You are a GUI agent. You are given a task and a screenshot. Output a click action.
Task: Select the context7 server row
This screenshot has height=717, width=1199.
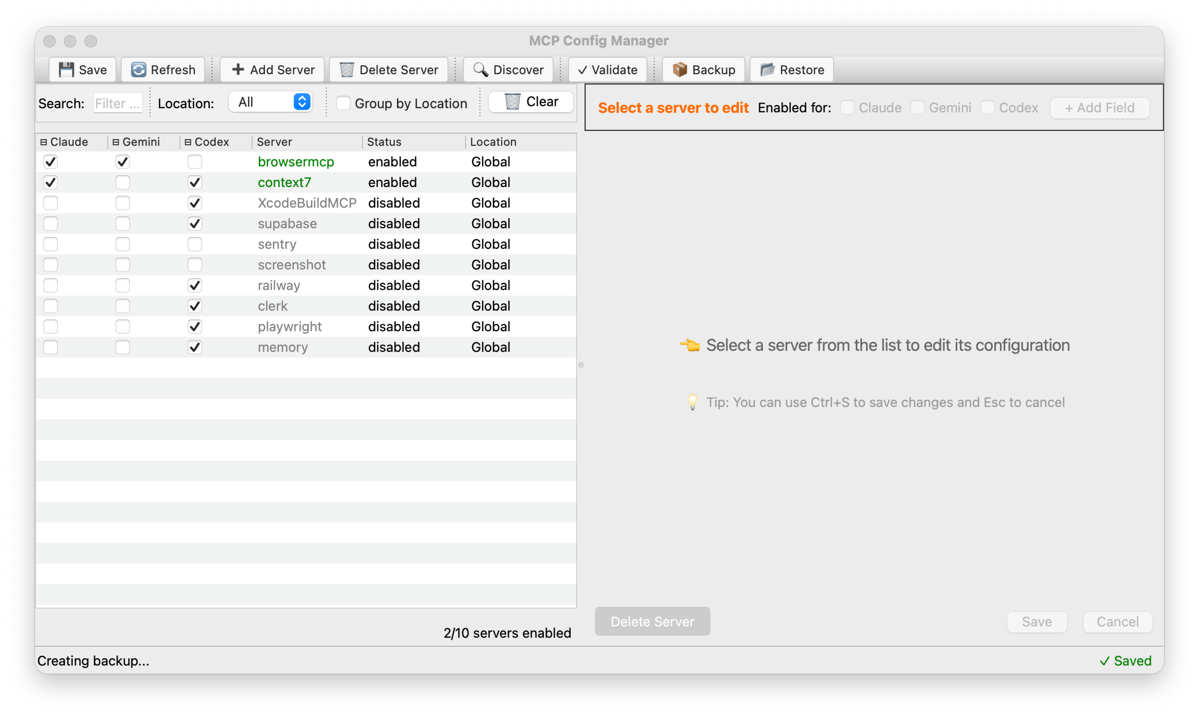point(306,182)
